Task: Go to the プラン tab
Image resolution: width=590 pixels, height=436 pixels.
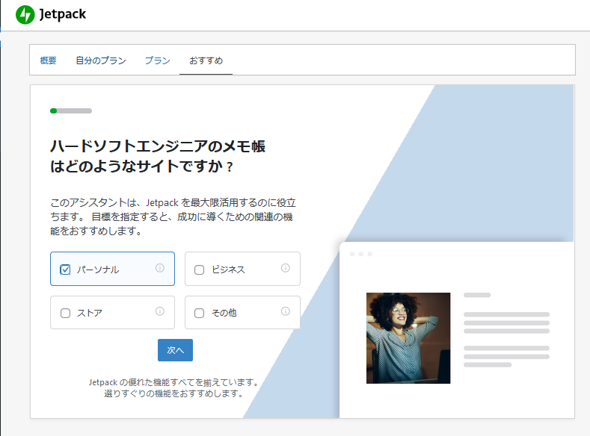Action: (157, 60)
